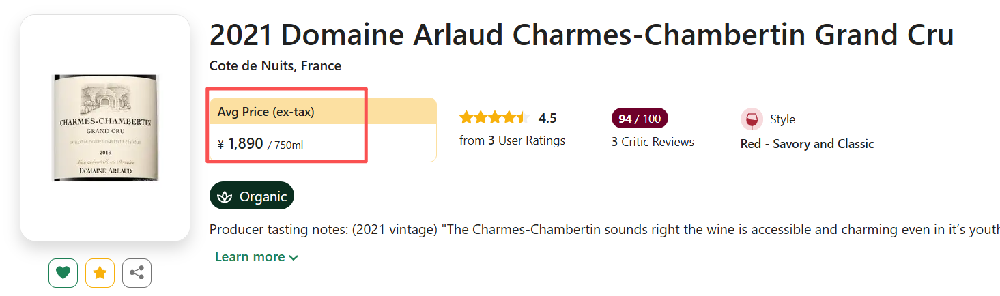
Task: Click the ¥ 1,890 price value
Action: 245,143
